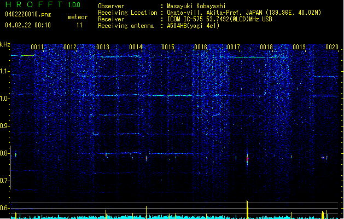The image size is (344, 219).
Task: Select the file name 0402220010.png
Action: tap(28, 14)
